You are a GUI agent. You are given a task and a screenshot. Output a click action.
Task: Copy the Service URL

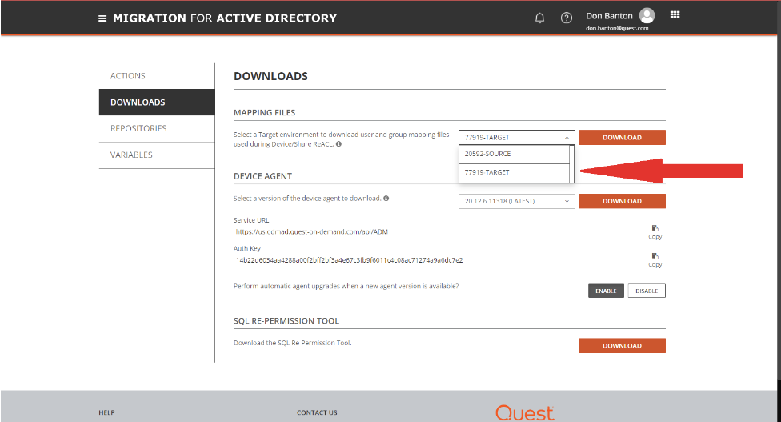click(655, 231)
